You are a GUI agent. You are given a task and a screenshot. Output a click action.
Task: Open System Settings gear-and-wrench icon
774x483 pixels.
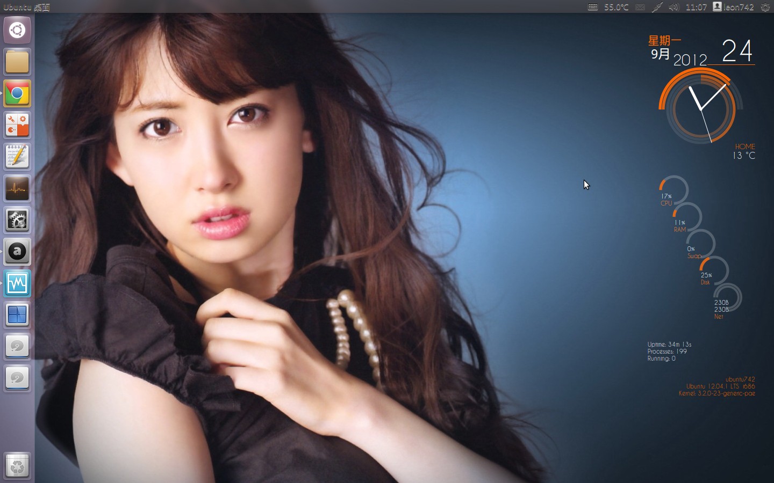click(x=17, y=220)
